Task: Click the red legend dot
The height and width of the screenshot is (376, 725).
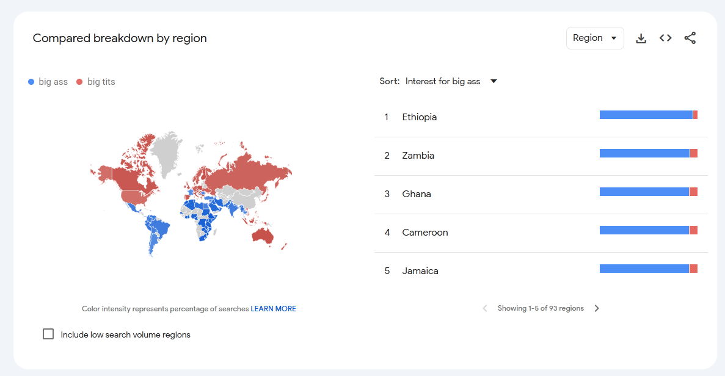Action: click(x=80, y=82)
